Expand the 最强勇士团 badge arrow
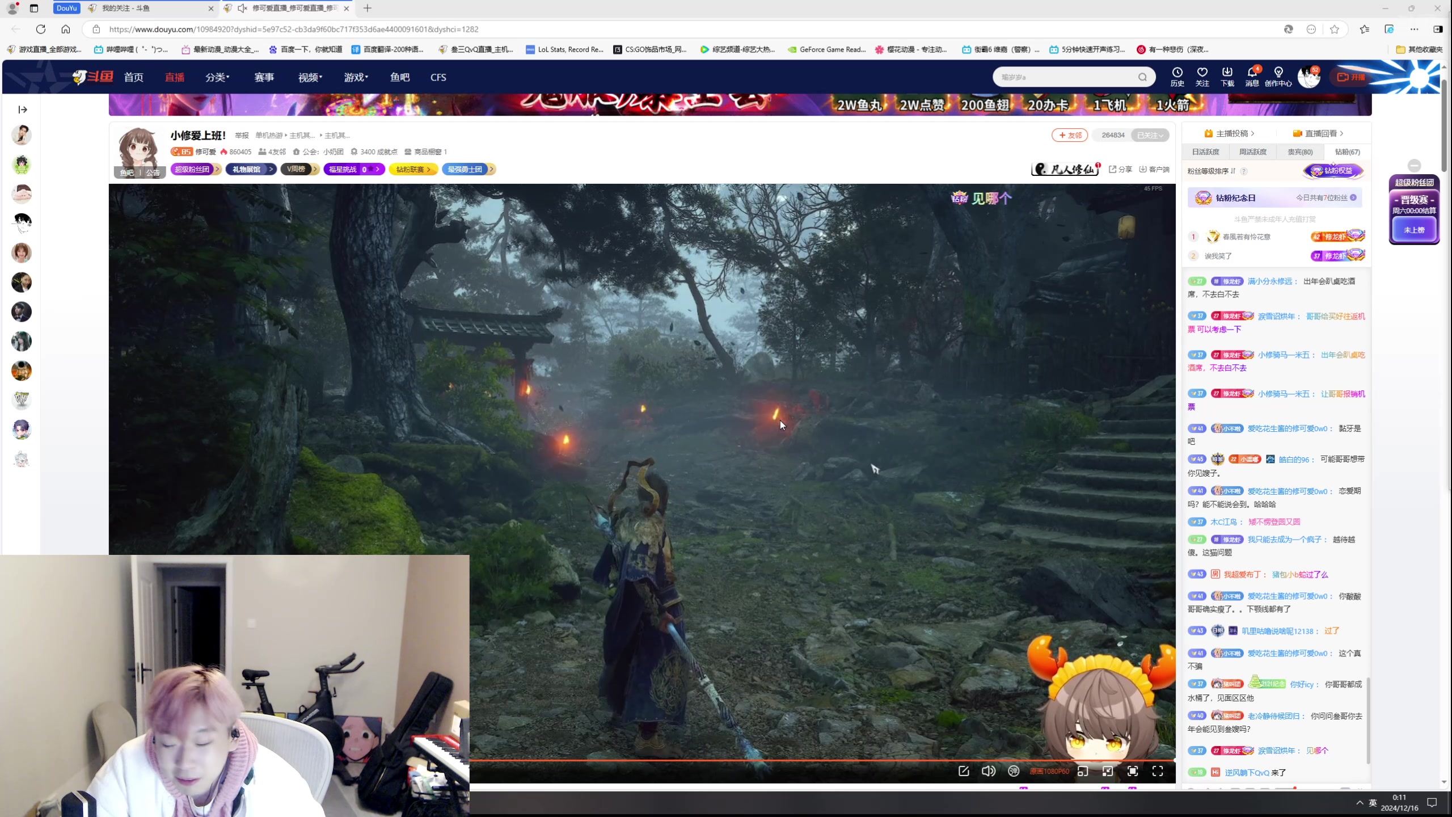Image resolution: width=1452 pixels, height=817 pixels. point(492,169)
